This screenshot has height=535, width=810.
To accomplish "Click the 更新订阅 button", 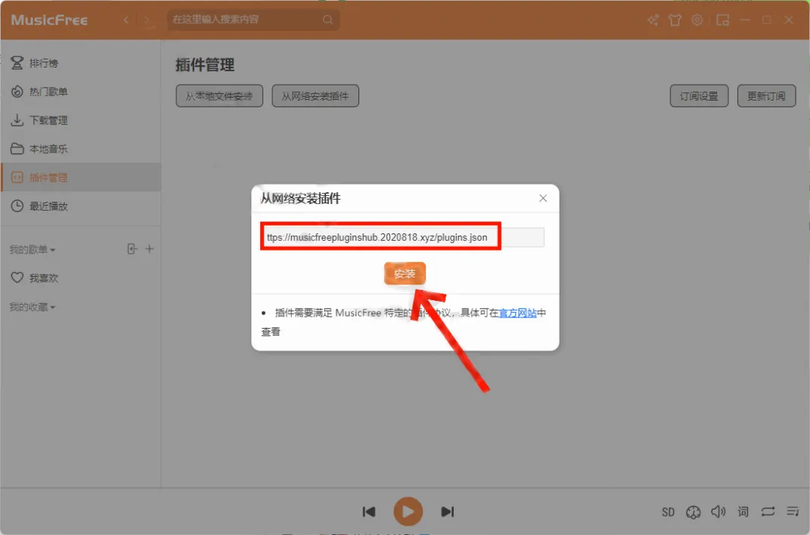I will [x=766, y=96].
